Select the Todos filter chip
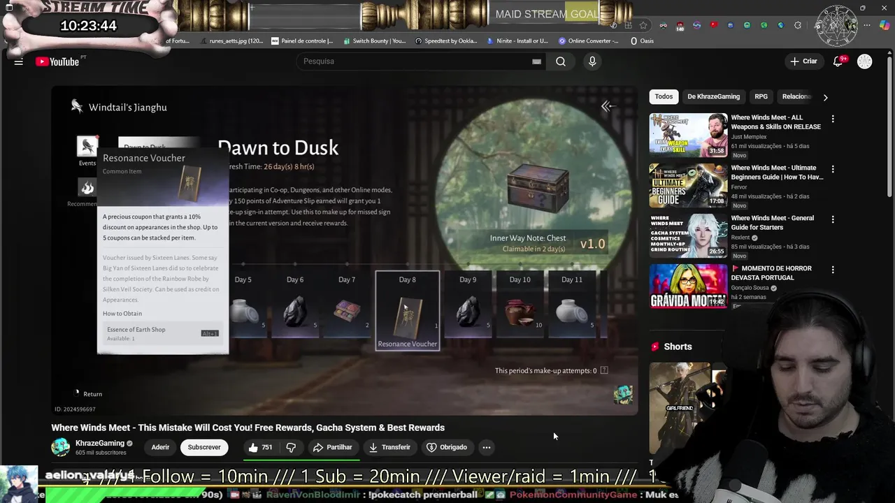The width and height of the screenshot is (895, 503). pos(664,96)
